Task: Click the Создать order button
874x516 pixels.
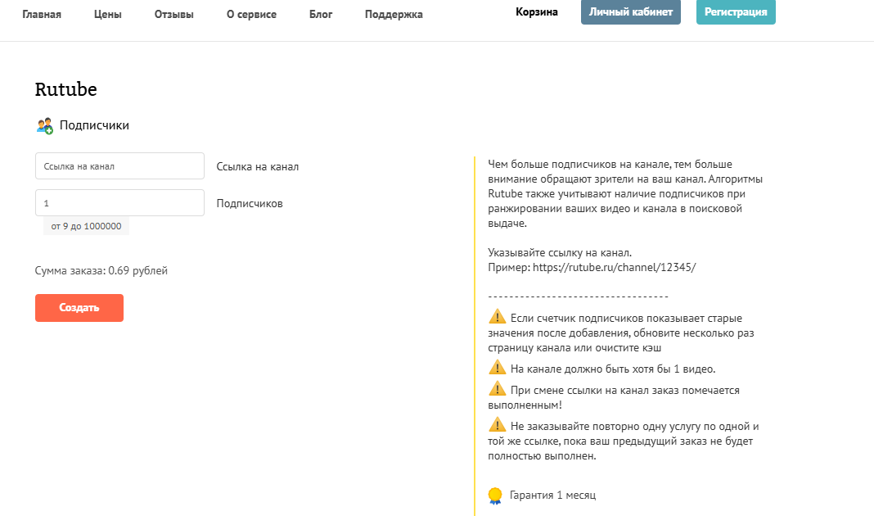Action: coord(79,308)
